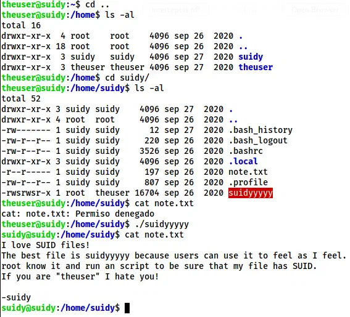Click 'total 52' output line
The image size is (350, 317).
(x=21, y=98)
